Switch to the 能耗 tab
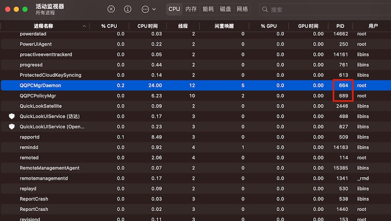 click(x=208, y=9)
